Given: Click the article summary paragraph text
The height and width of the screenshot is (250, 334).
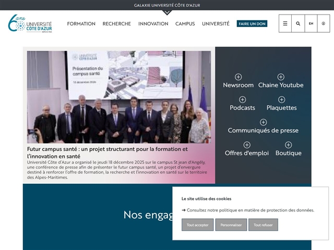Looking at the screenshot, I should pyautogui.click(x=117, y=170).
